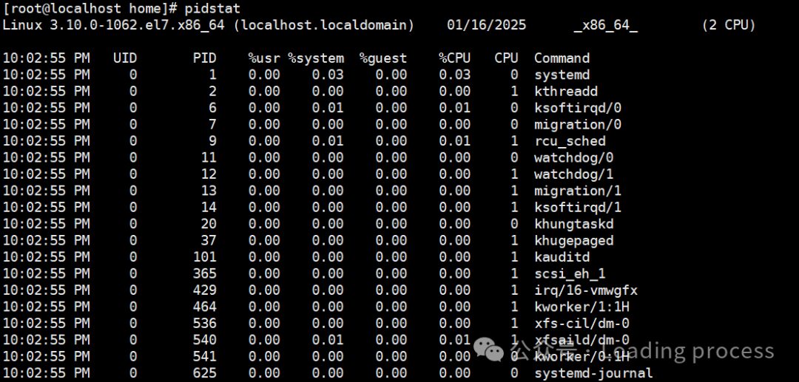Click PID 464 in the list
The height and width of the screenshot is (382, 799).
click(204, 307)
